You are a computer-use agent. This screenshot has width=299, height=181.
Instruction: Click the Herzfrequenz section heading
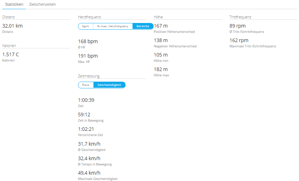(x=89, y=17)
